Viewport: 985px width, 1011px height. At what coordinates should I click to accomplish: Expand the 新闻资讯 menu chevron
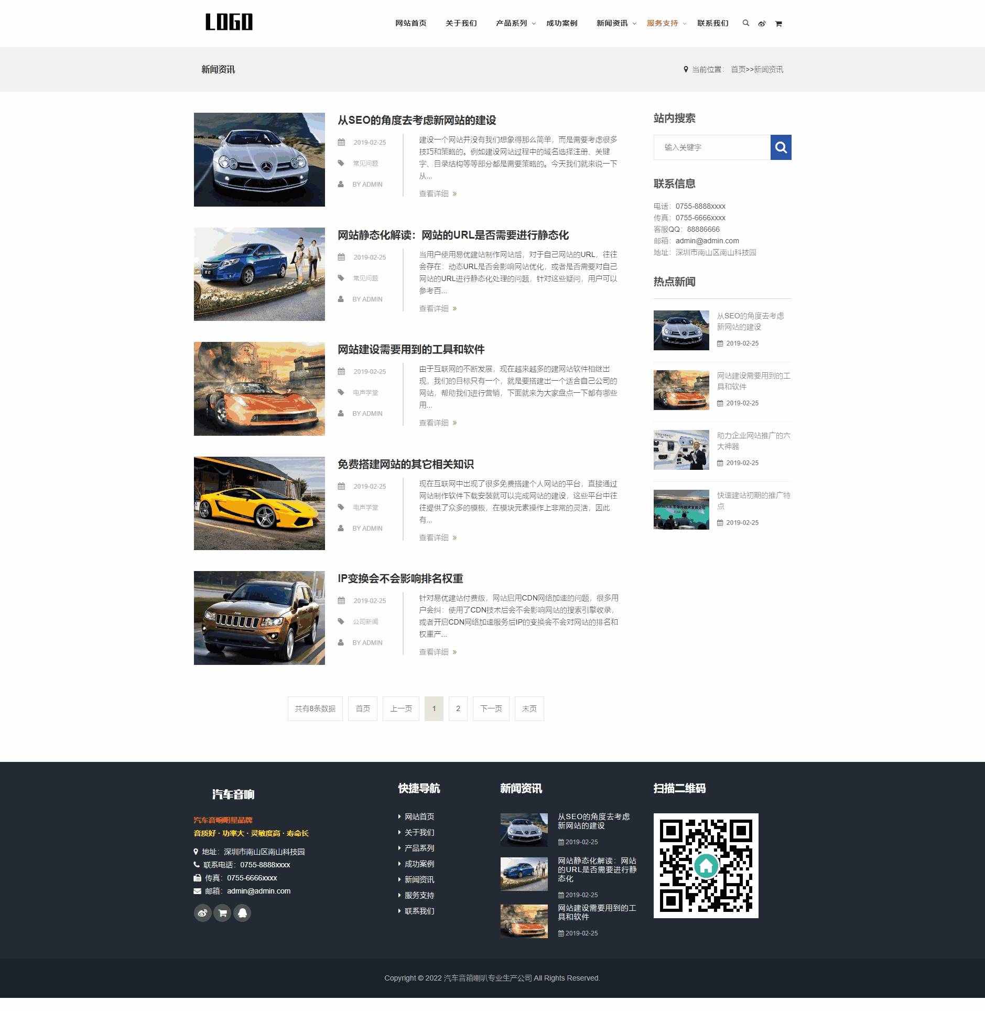pos(634,24)
